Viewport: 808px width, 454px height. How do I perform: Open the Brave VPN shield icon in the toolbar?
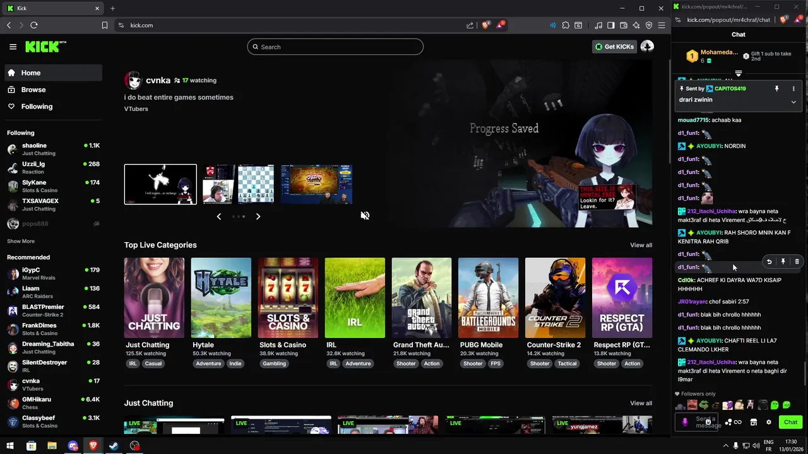(x=649, y=25)
